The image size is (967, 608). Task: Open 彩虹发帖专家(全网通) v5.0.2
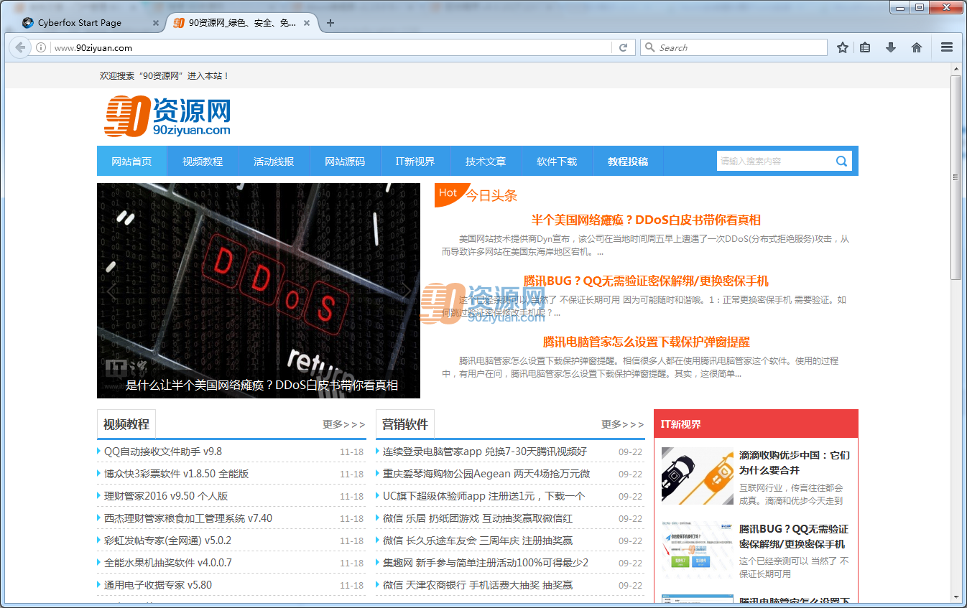(x=167, y=541)
